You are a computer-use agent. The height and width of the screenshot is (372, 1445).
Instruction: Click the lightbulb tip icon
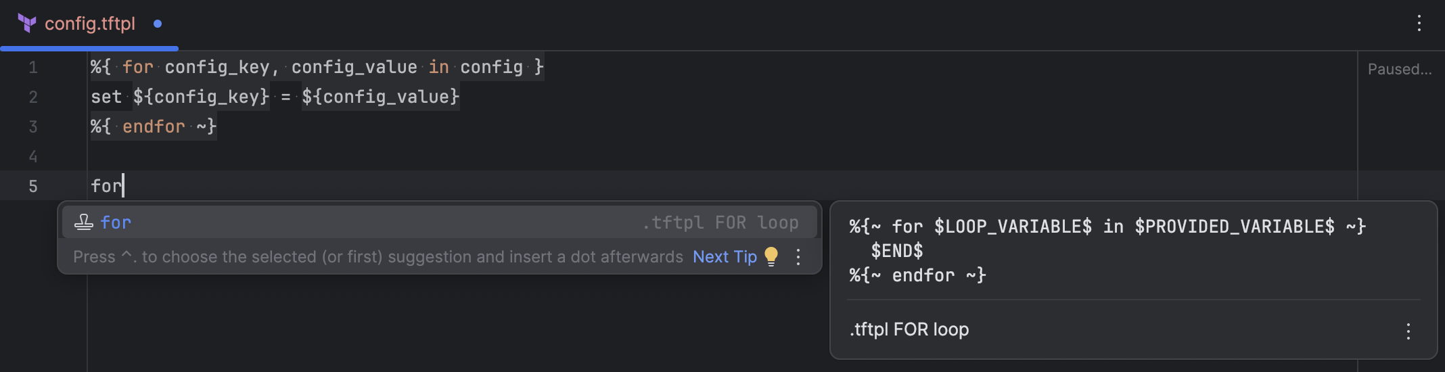coord(771,257)
